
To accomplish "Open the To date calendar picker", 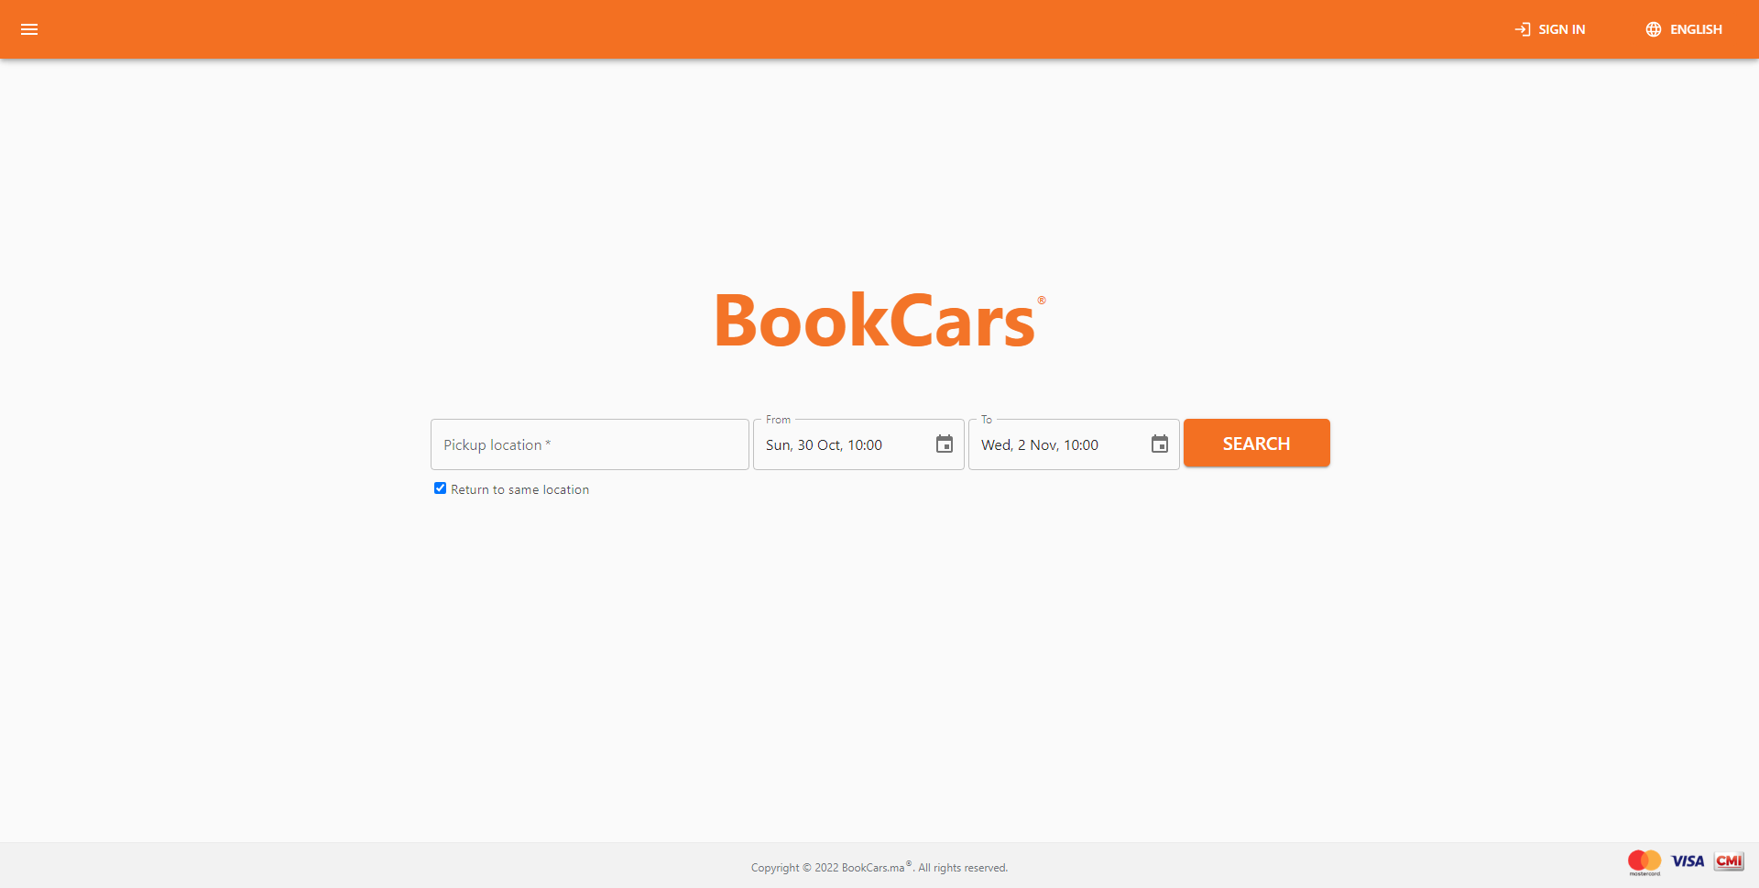I will tap(1160, 444).
